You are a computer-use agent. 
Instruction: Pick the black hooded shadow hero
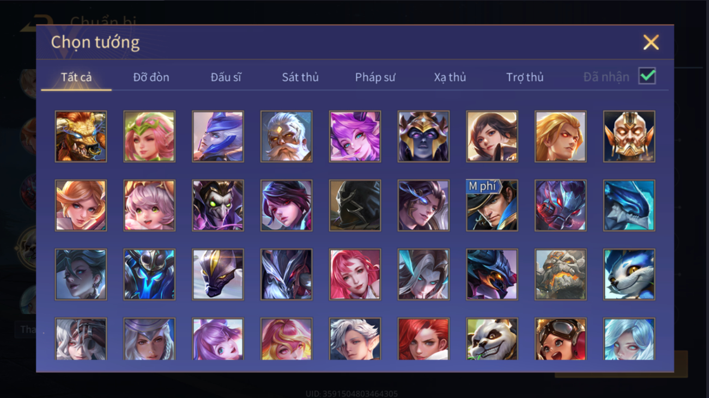click(355, 206)
